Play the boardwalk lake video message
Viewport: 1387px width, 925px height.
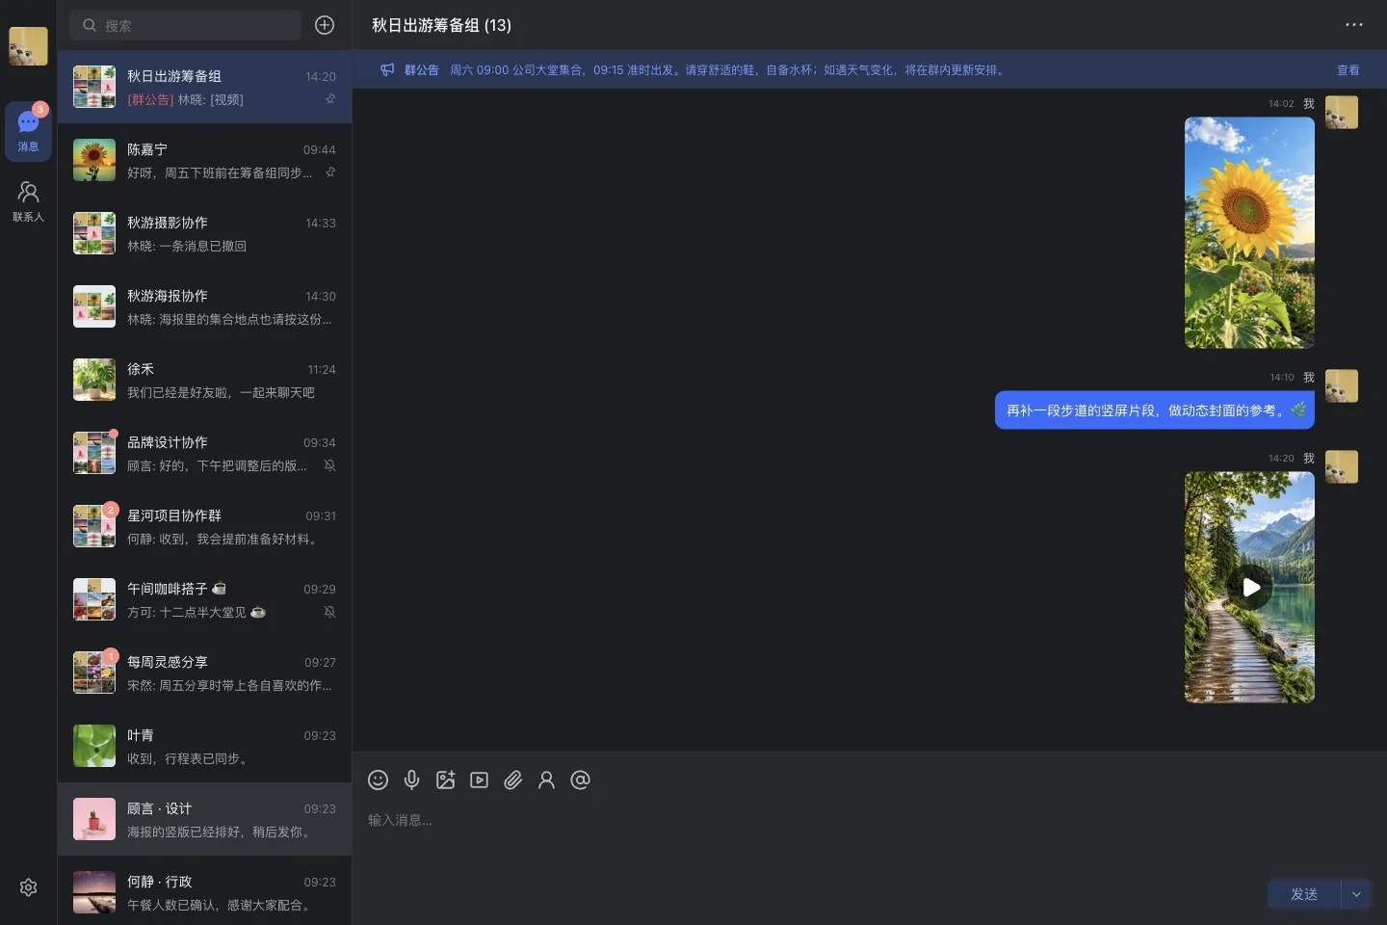(x=1249, y=587)
